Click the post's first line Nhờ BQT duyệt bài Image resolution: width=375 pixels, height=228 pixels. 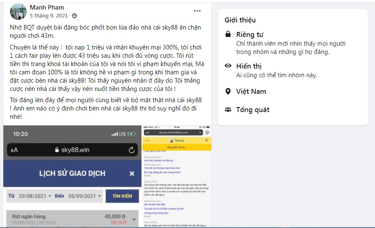tap(105, 27)
